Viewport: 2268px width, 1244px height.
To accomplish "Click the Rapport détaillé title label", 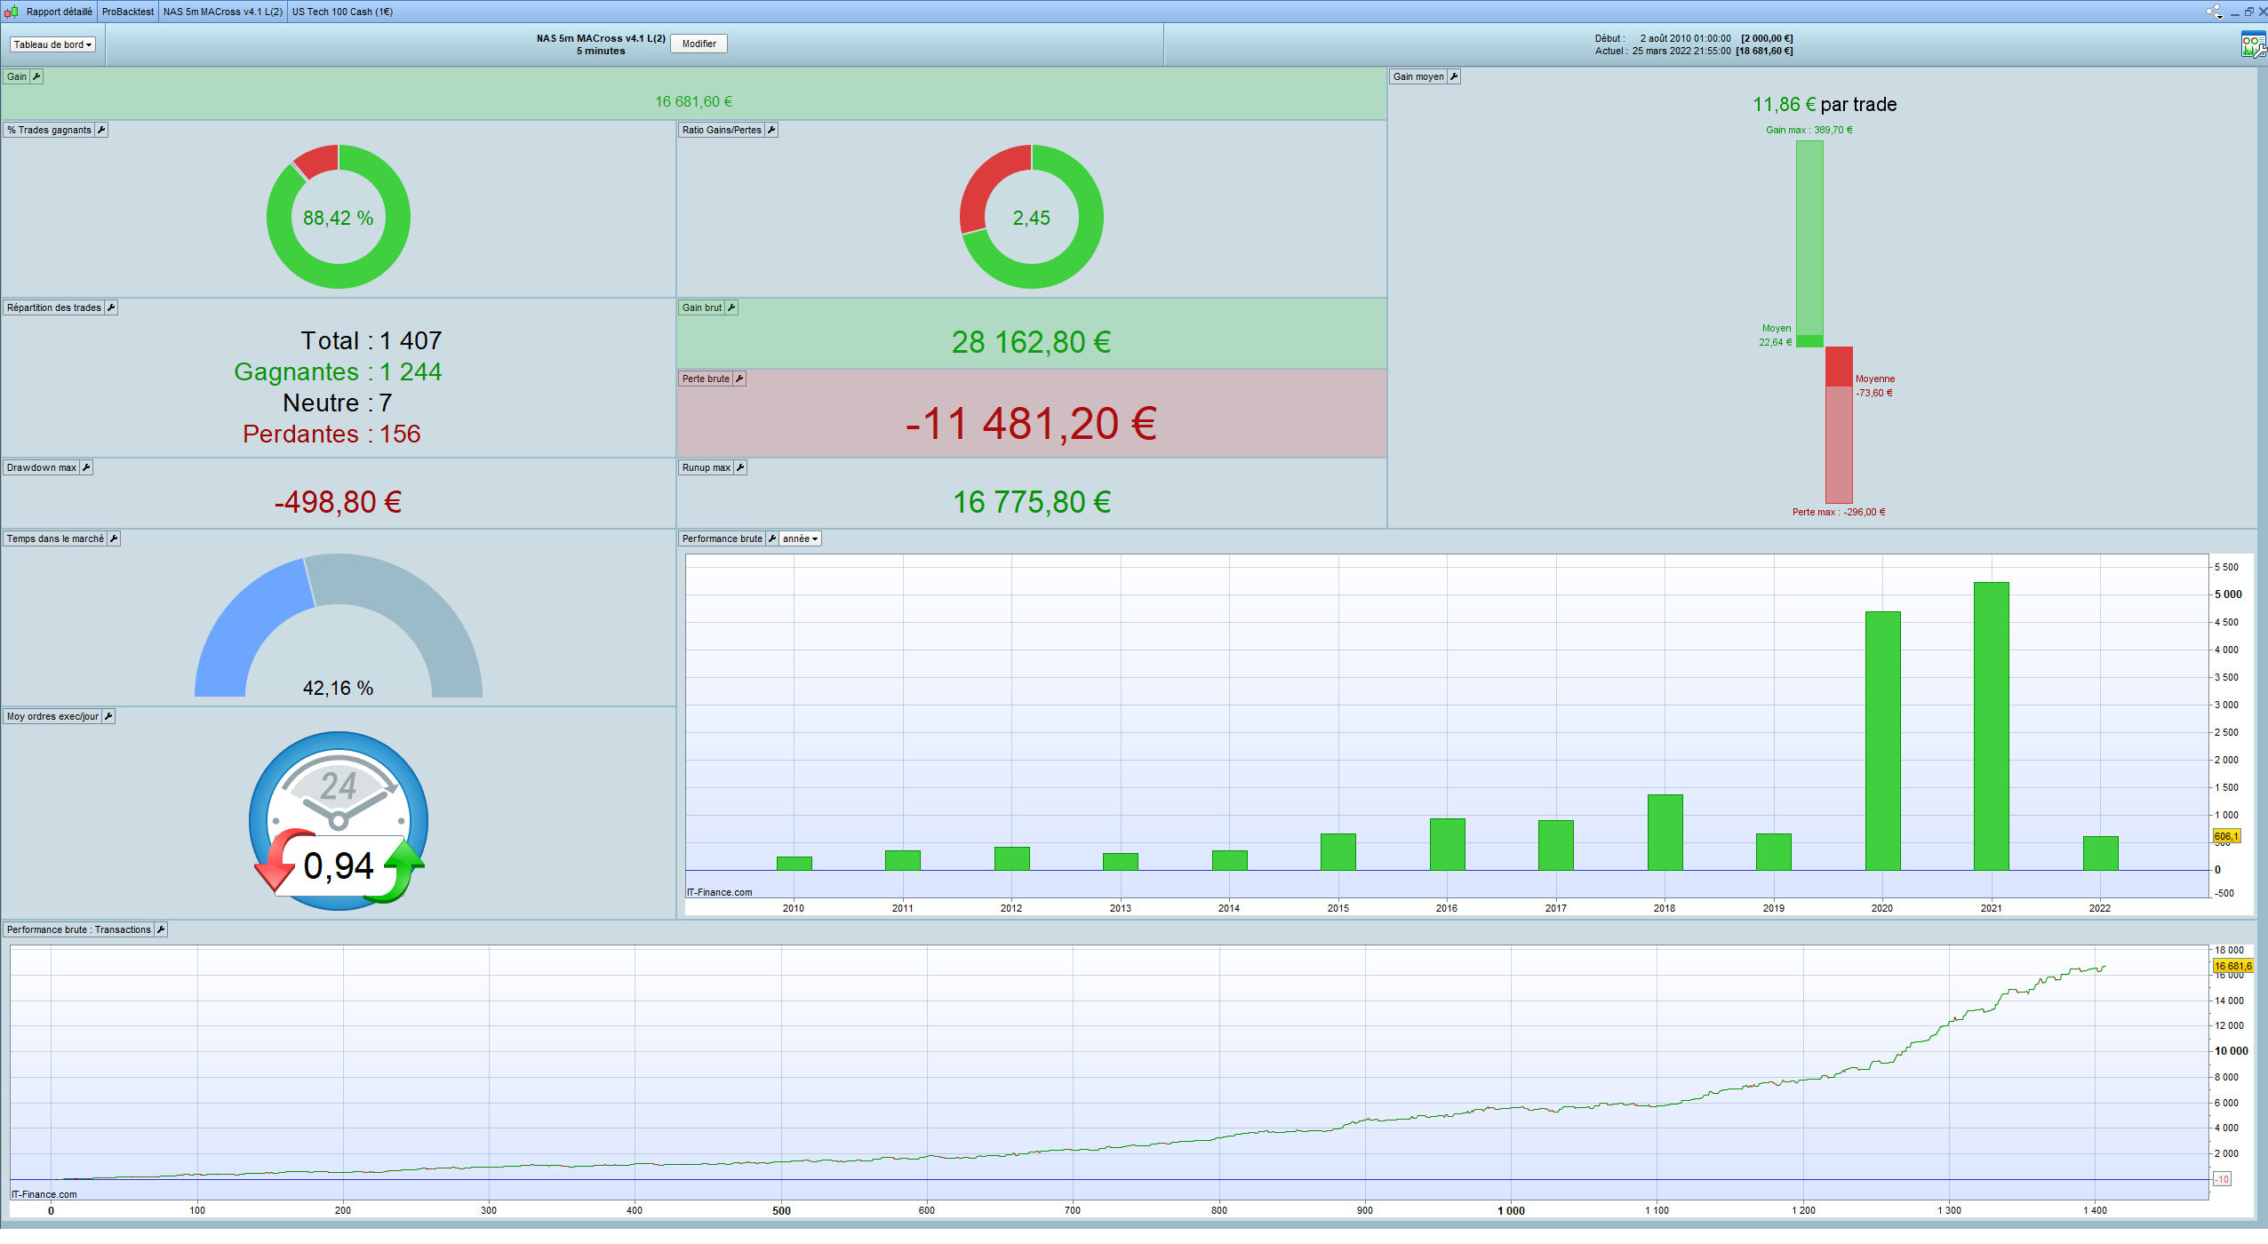I will pyautogui.click(x=59, y=12).
